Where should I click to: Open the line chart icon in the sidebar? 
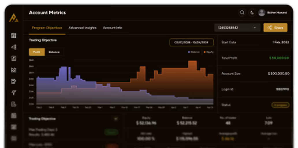pyautogui.click(x=14, y=70)
